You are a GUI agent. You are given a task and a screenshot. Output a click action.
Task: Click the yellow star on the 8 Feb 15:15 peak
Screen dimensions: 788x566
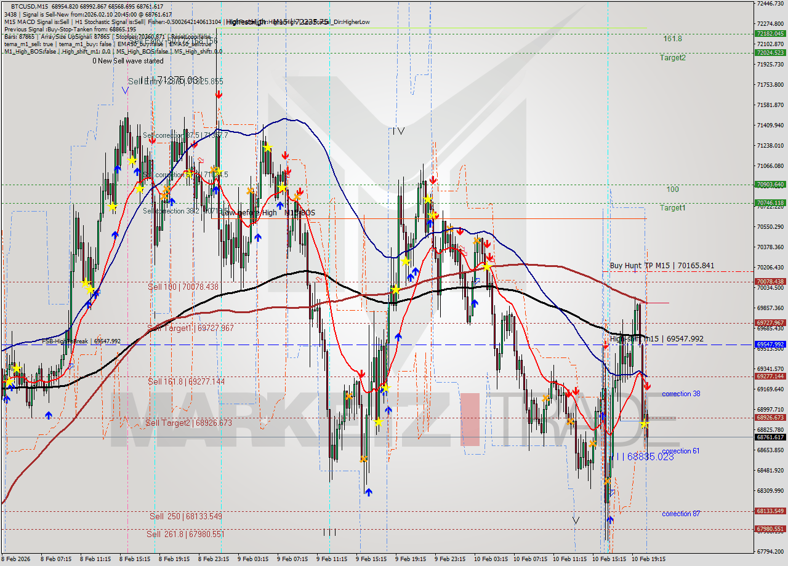pyautogui.click(x=132, y=160)
